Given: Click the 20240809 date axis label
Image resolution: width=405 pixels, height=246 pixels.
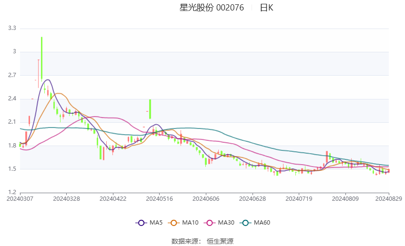Looking at the screenshot, I should click(x=345, y=199).
